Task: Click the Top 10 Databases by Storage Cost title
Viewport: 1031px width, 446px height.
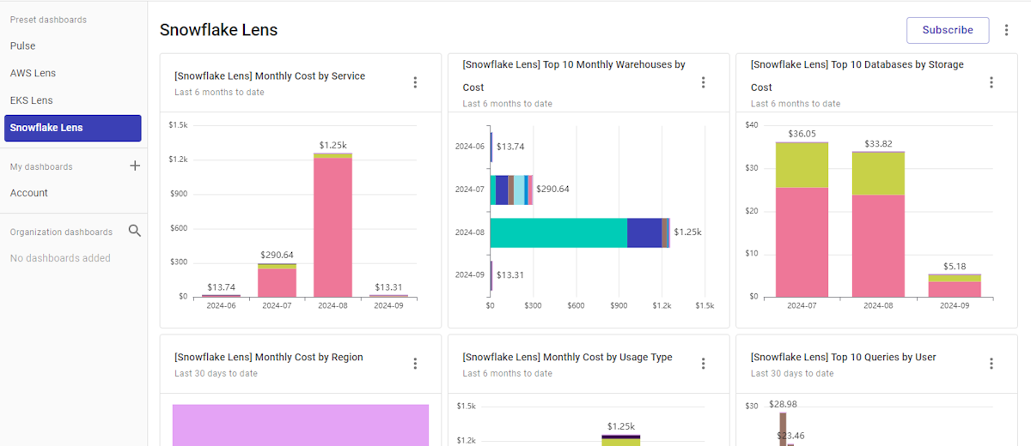Action: 857,75
